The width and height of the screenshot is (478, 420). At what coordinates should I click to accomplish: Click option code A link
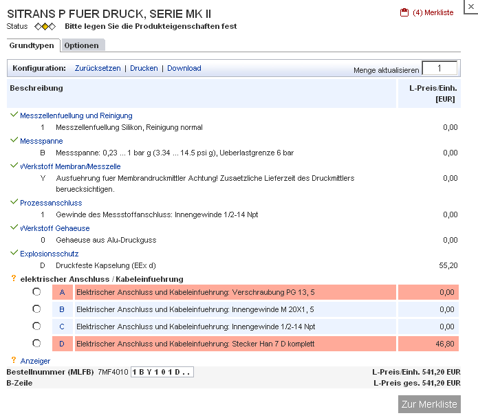click(x=62, y=293)
